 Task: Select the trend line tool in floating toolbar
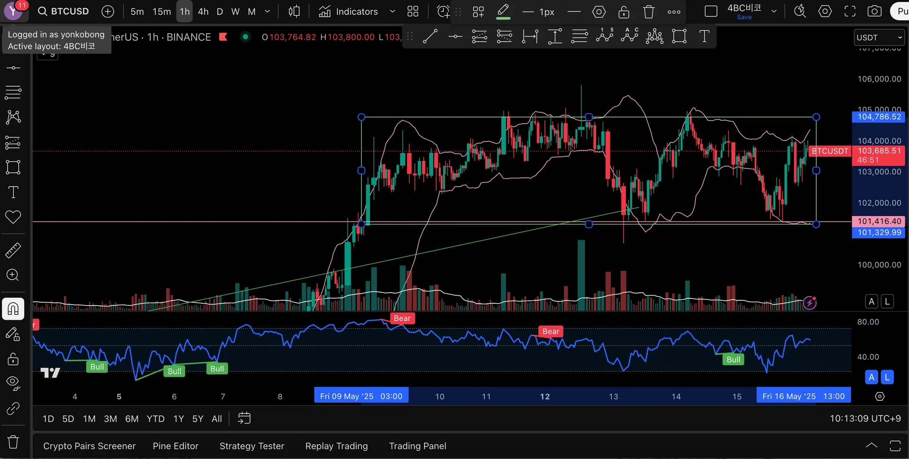pos(430,36)
